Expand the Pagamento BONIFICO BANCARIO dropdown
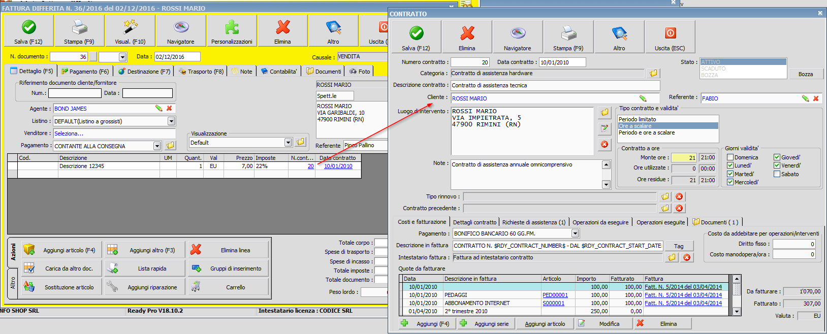 pyautogui.click(x=575, y=233)
